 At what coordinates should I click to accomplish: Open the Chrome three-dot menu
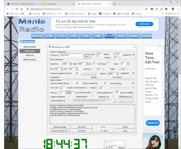point(178,9)
